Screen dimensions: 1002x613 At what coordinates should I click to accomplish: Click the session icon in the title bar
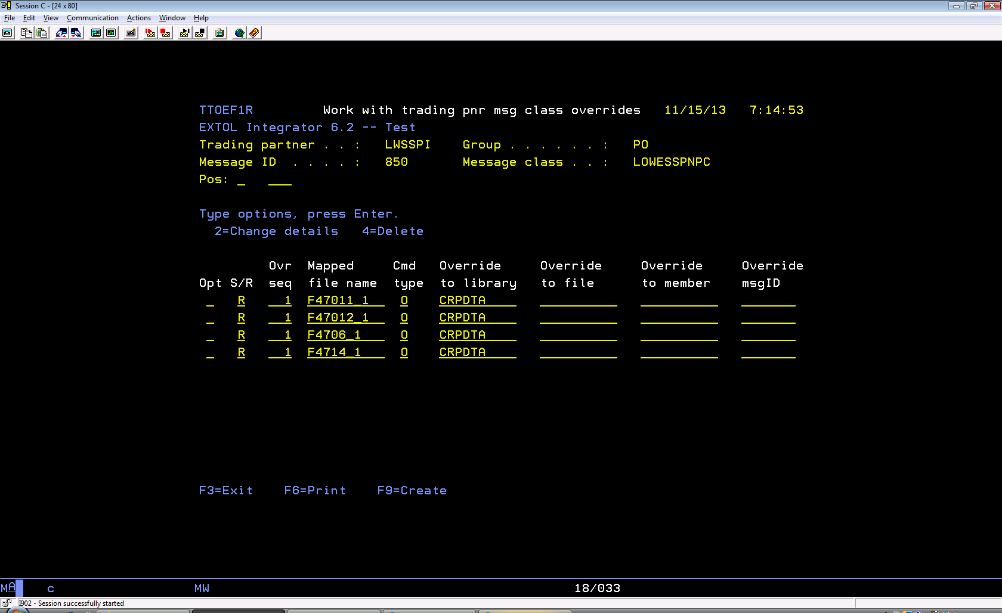6,5
